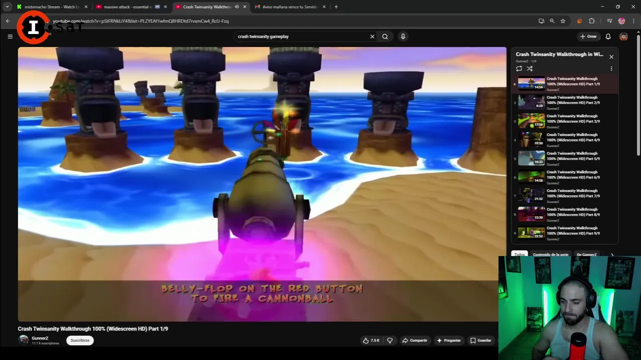Select the De GunnerZ filter chip
Viewport: 641px width, 360px height.
pyautogui.click(x=586, y=254)
